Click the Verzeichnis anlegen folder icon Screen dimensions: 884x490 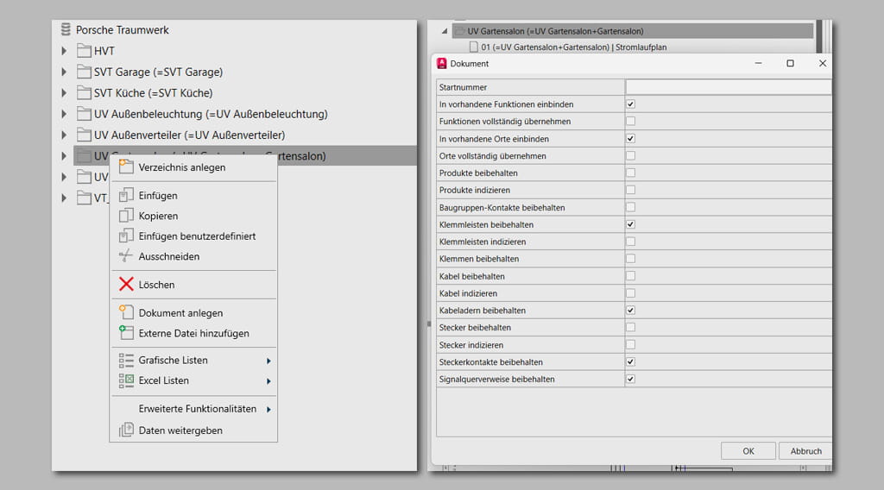point(126,166)
